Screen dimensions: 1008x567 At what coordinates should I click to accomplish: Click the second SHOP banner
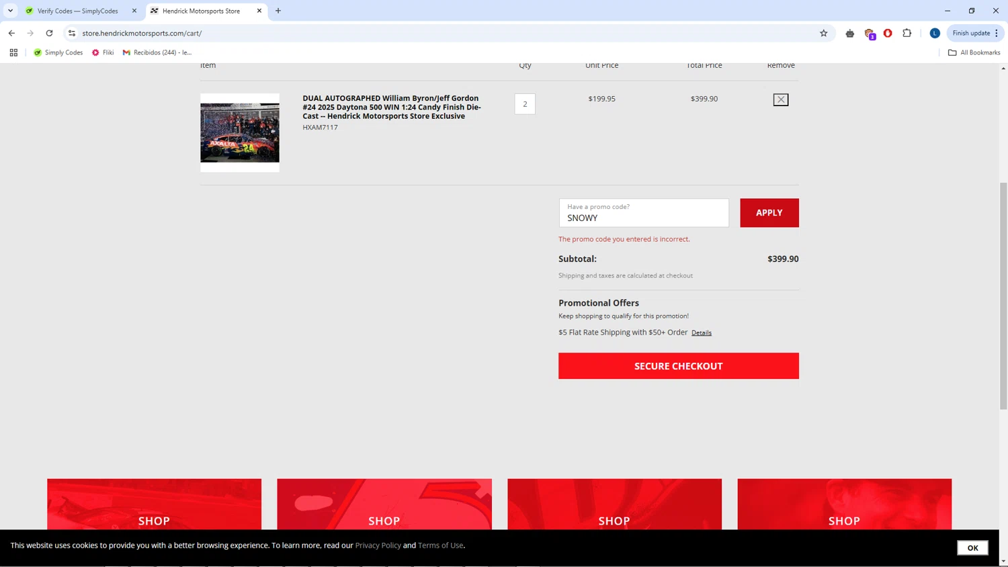click(384, 504)
